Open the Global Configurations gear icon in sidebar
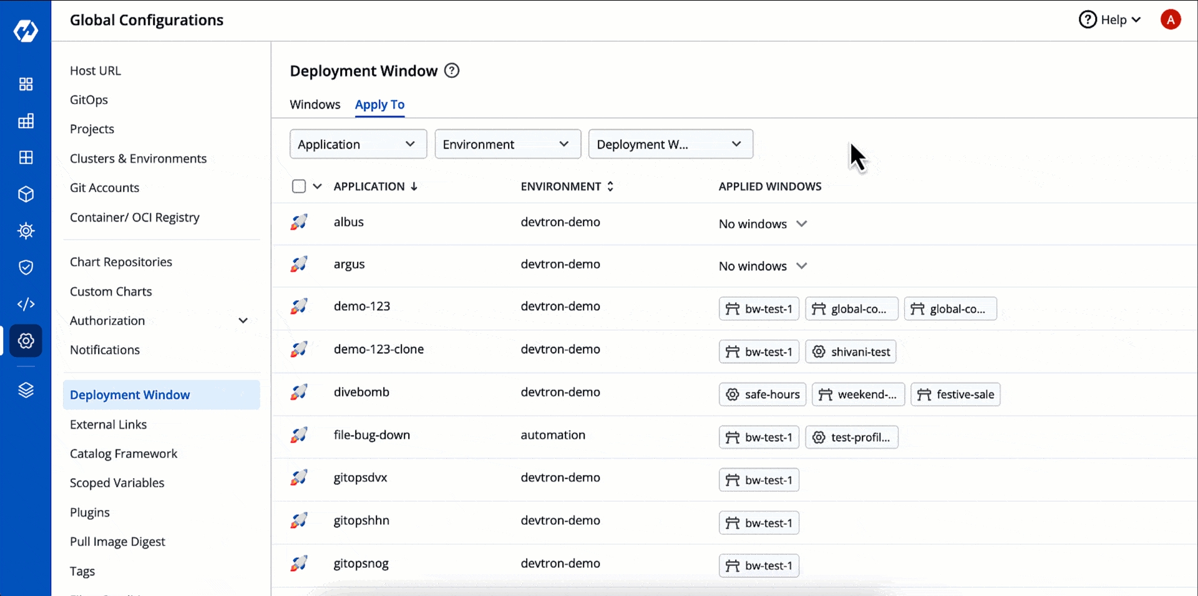Screen dimensions: 1198x596 [x=26, y=341]
